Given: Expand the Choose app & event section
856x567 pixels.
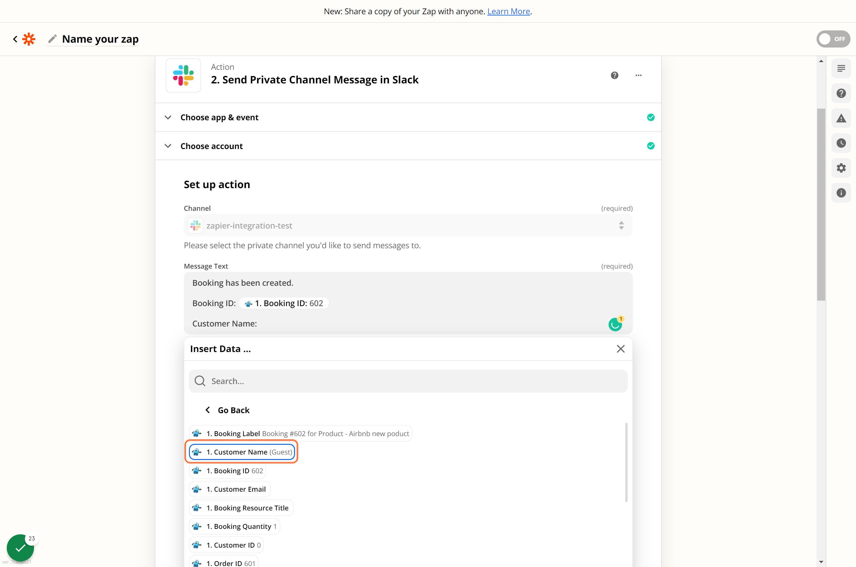Looking at the screenshot, I should point(408,117).
